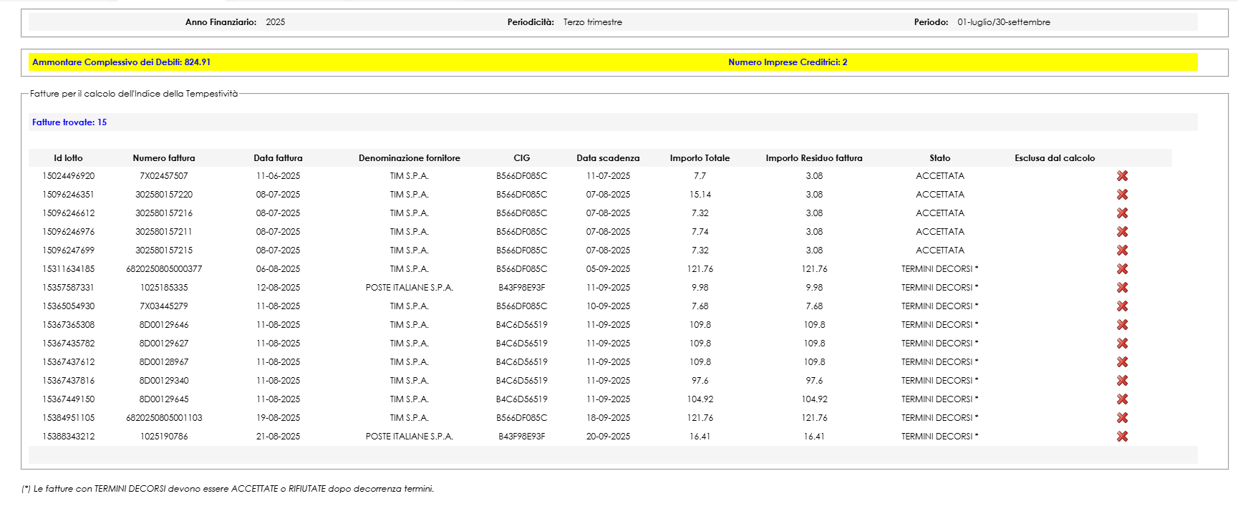Click the 'Esclusa dal calcolo' column header
The height and width of the screenshot is (506, 1238).
(1054, 158)
